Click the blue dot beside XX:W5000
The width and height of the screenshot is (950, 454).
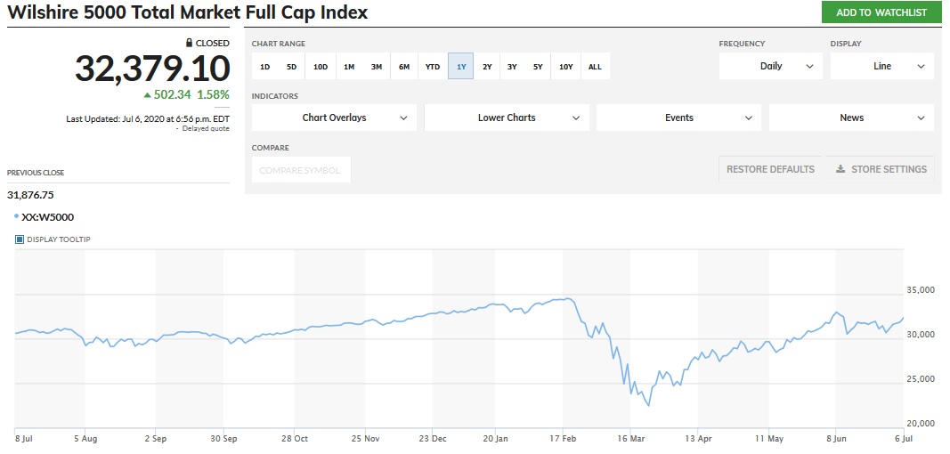click(x=16, y=215)
